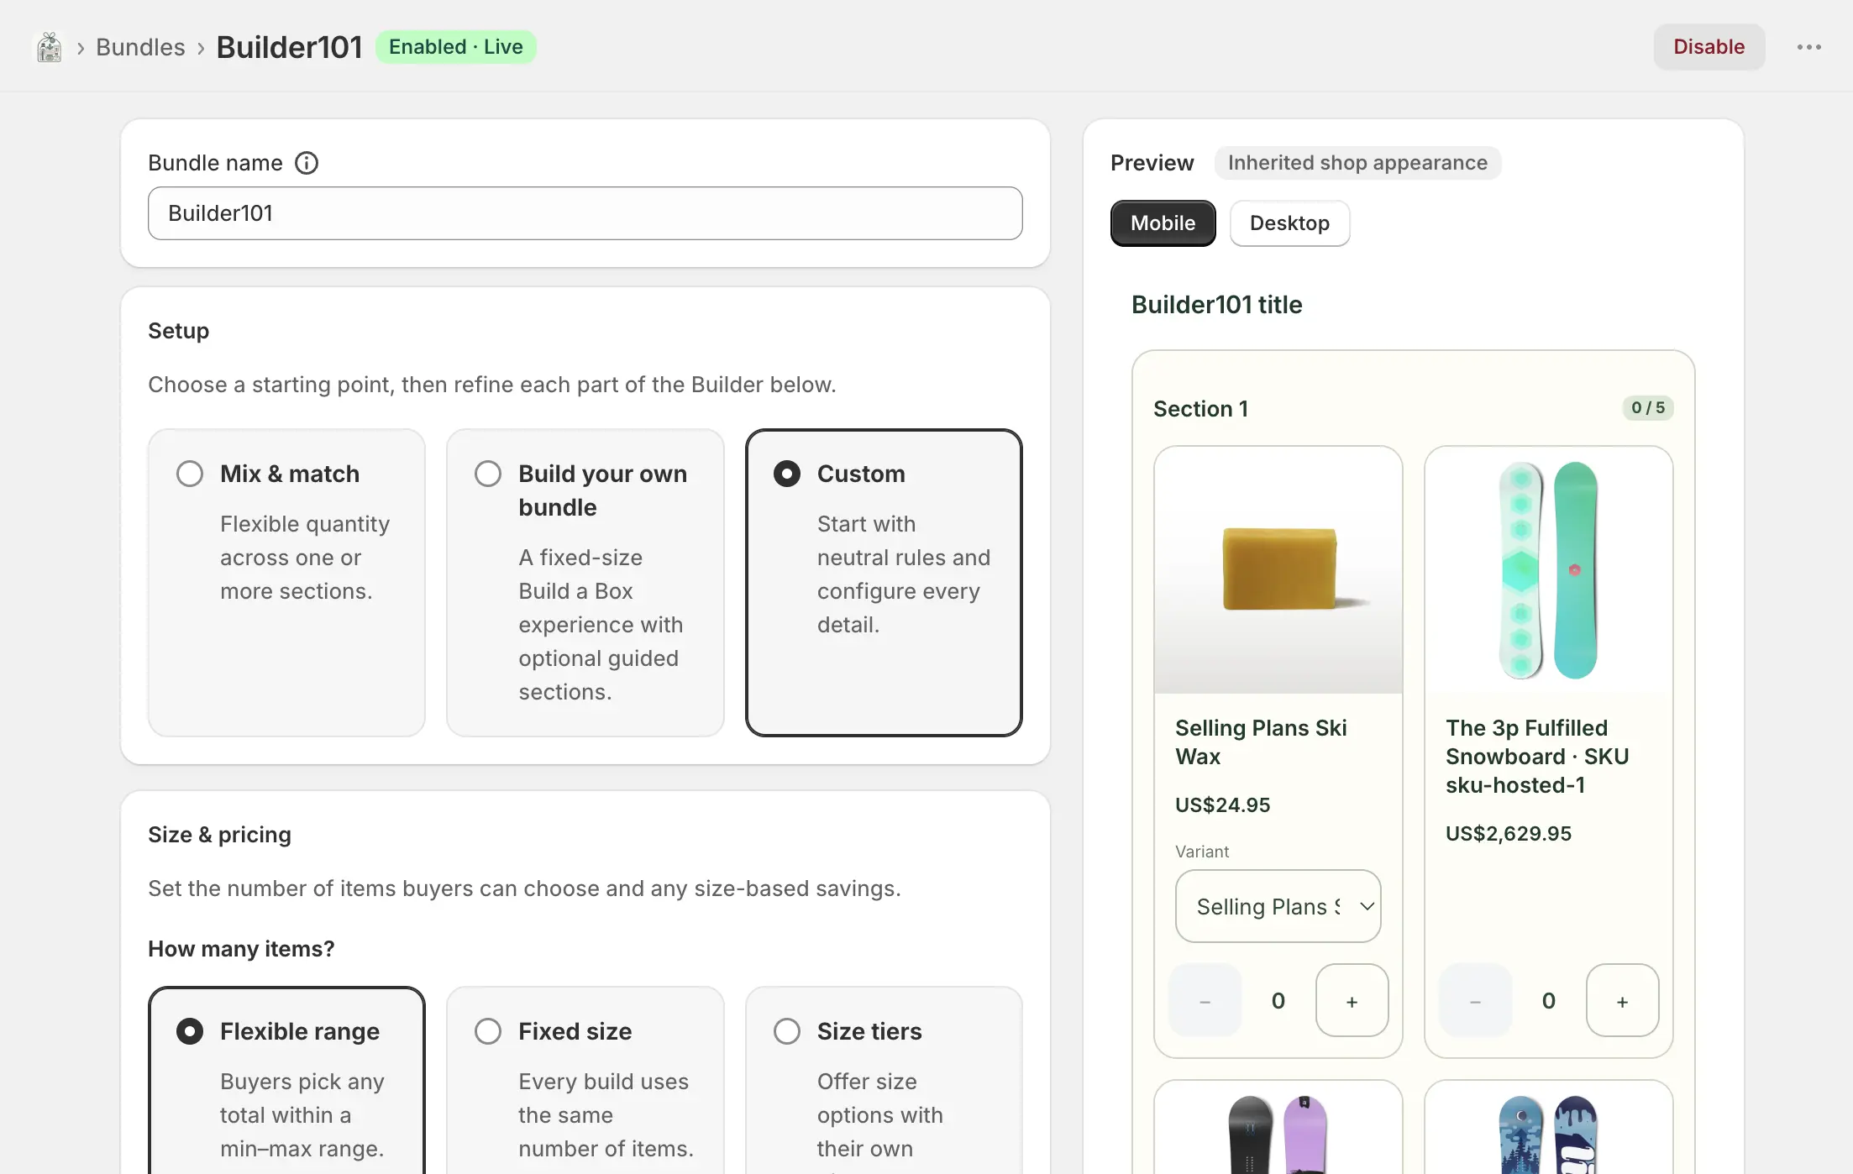Switch preview to Mobile
1853x1174 pixels.
[1163, 223]
